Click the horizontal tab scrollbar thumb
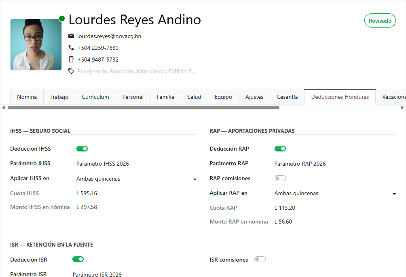This screenshot has width=406, height=277. [x=144, y=107]
